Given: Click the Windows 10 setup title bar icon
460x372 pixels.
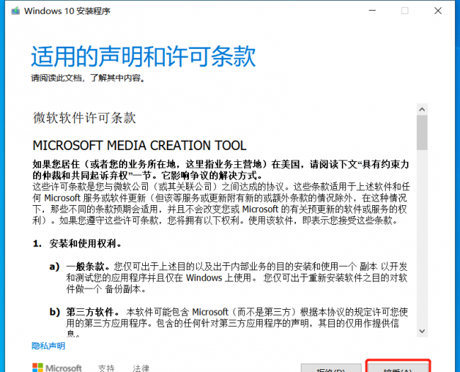Looking at the screenshot, I should pos(16,11).
